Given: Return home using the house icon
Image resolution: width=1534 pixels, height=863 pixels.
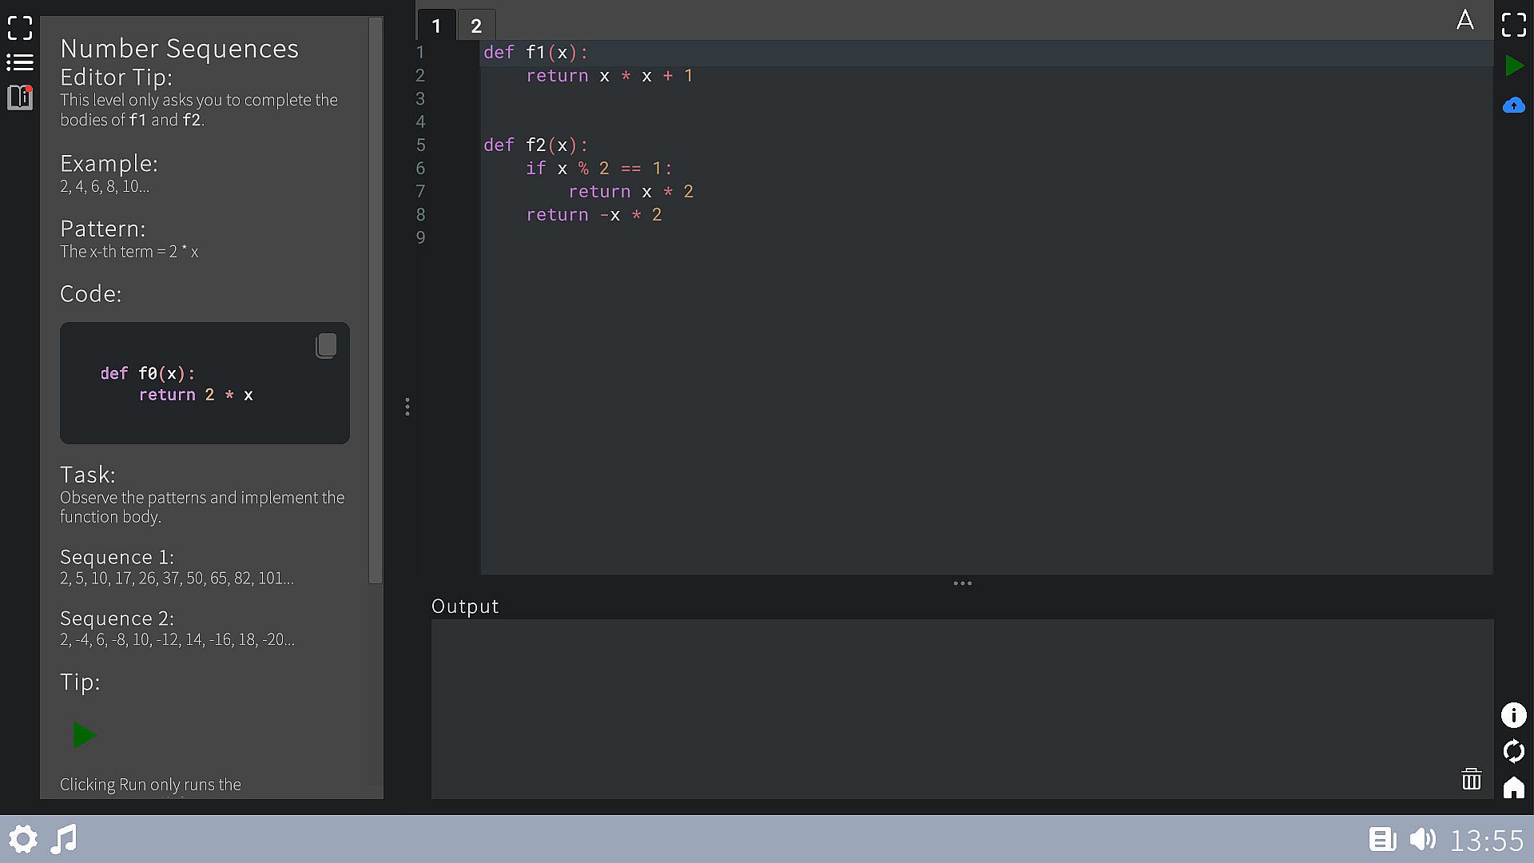Looking at the screenshot, I should [x=1514, y=788].
